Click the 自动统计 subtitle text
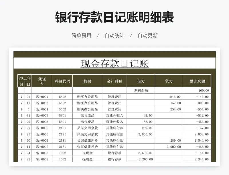Screen dimensions: 229x175 point(114,35)
